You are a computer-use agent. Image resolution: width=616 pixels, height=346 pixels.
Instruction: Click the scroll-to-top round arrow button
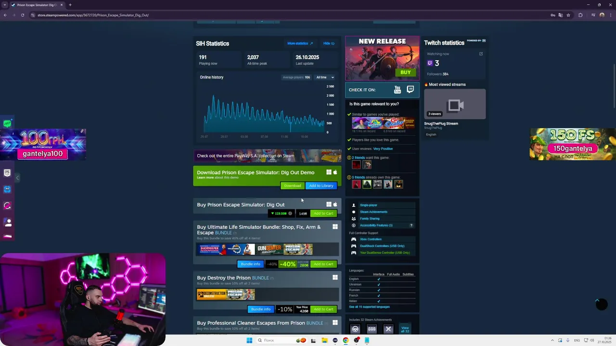[601, 304]
